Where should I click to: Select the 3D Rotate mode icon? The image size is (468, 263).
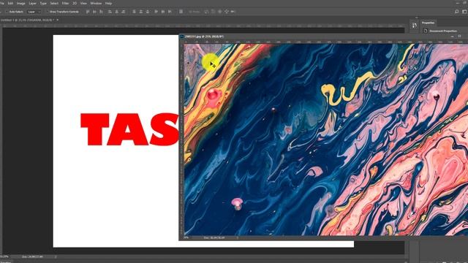(x=206, y=12)
